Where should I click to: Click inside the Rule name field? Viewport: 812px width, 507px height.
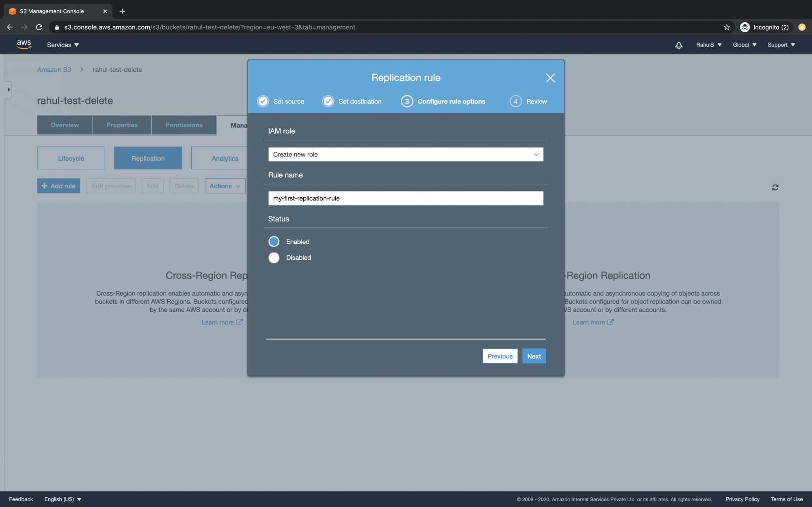pyautogui.click(x=405, y=198)
